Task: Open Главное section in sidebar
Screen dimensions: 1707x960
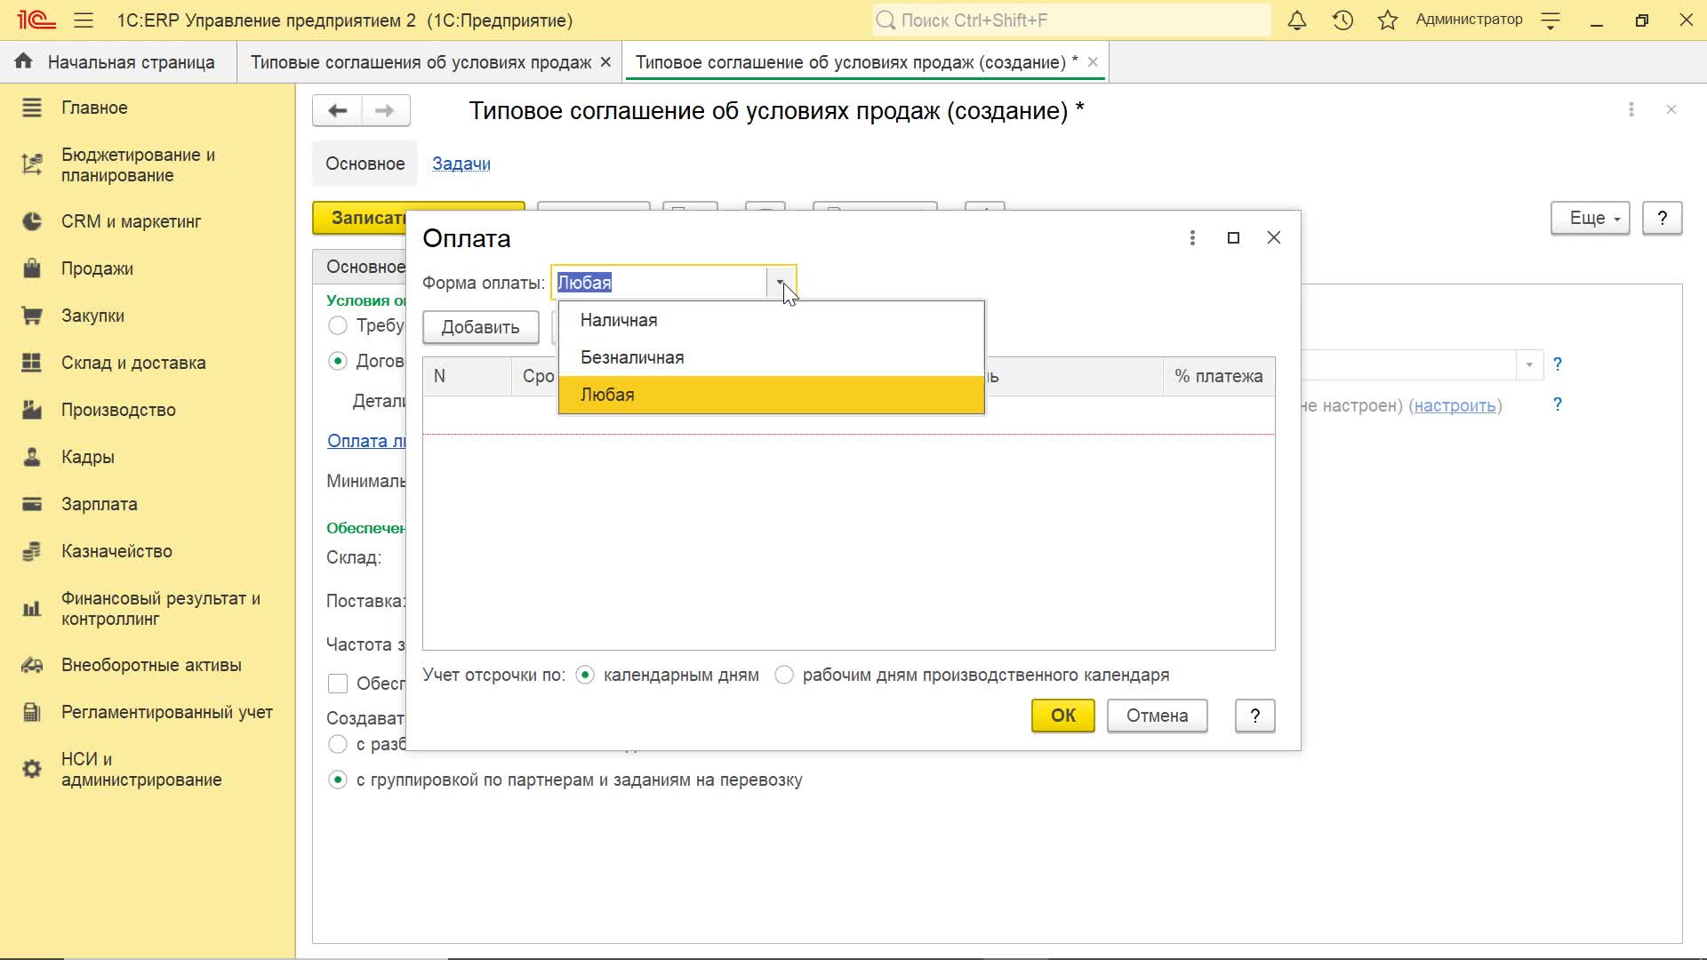Action: [148, 108]
